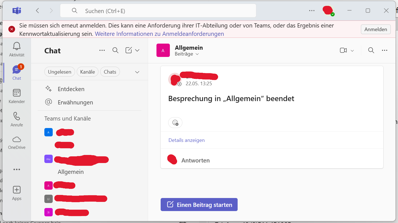398x223 pixels.
Task: Open the Aktivität bell icon
Action: coord(17,46)
